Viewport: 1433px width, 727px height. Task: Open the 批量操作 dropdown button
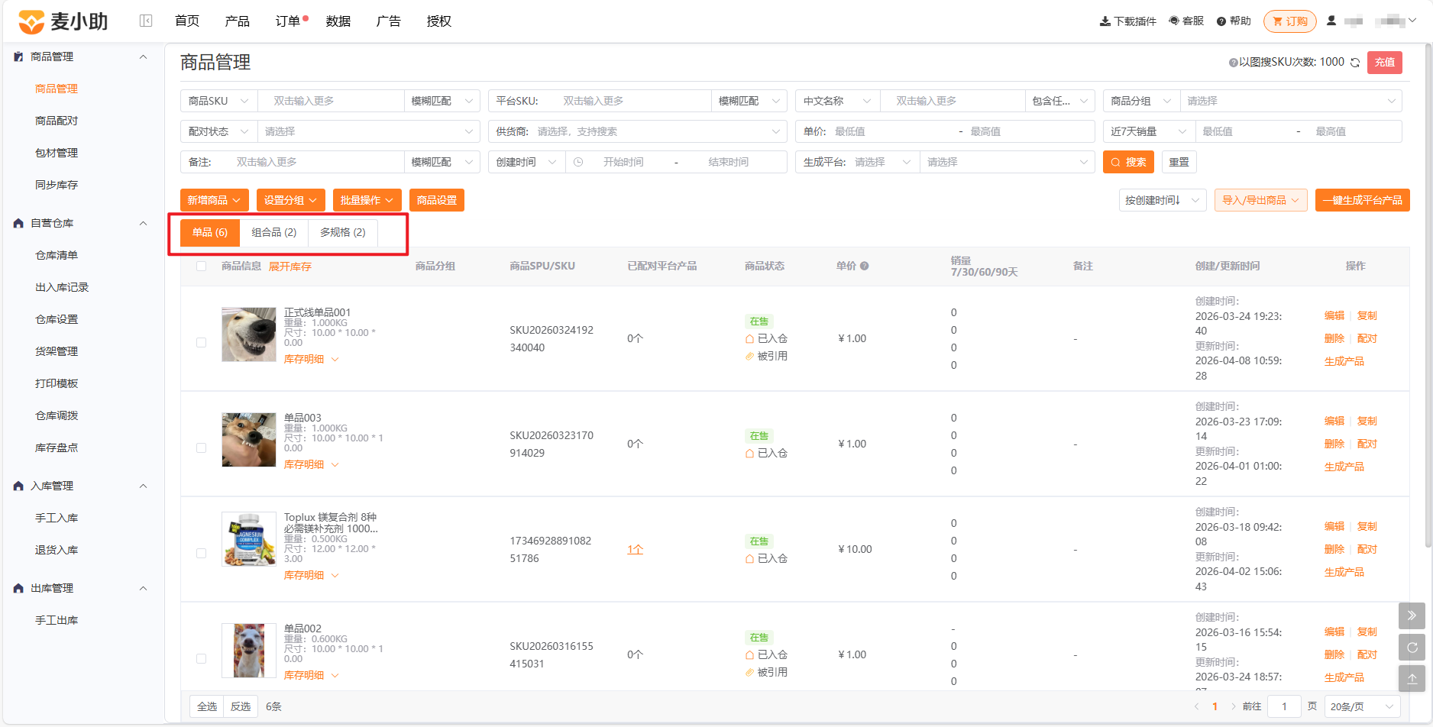click(x=367, y=200)
